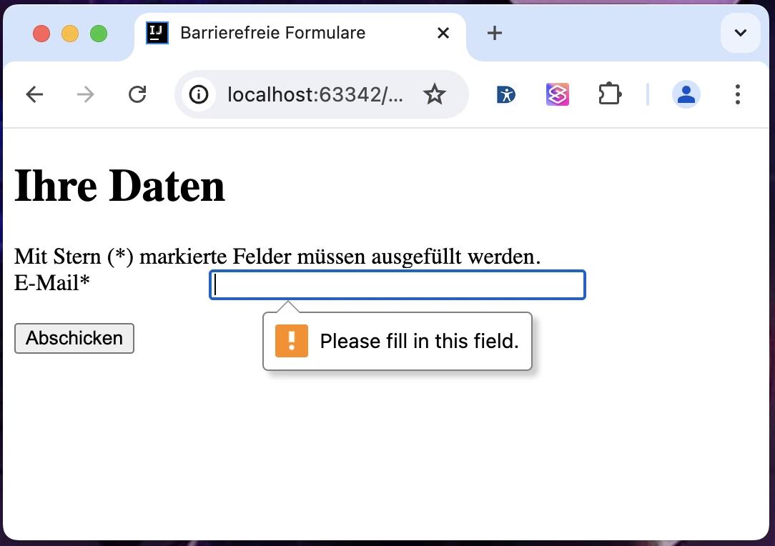Click the Ihre Daten heading
The image size is (775, 546).
pos(119,186)
